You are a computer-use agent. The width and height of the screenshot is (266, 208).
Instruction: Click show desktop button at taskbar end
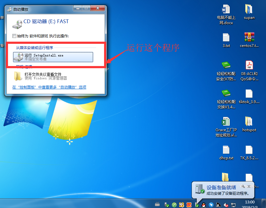click(264, 203)
